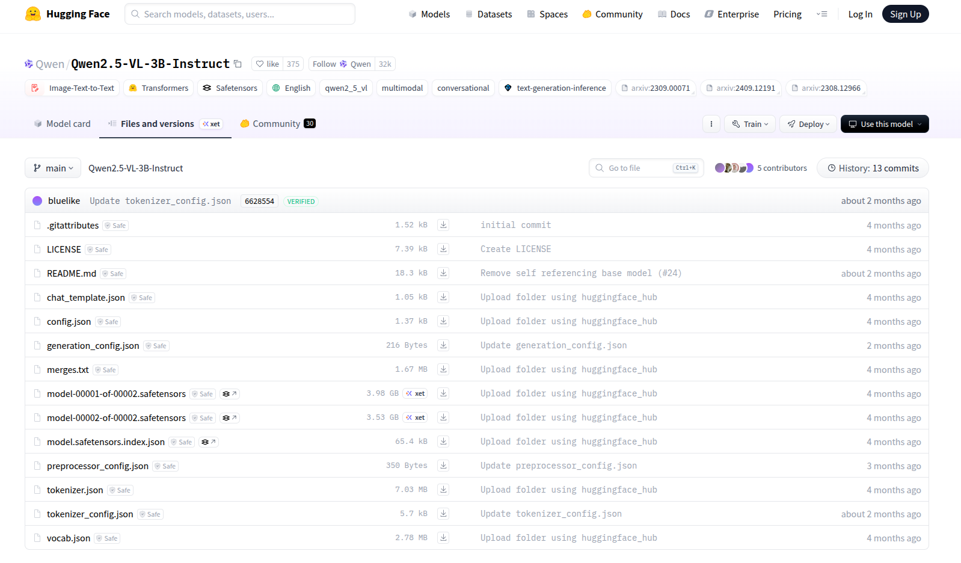Click the Image-Text-to-Text tag
The width and height of the screenshot is (961, 563).
(72, 88)
